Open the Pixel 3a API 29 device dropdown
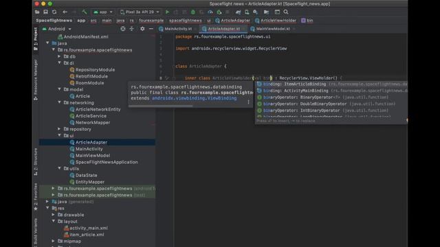This screenshot has height=247, width=440. (x=140, y=12)
